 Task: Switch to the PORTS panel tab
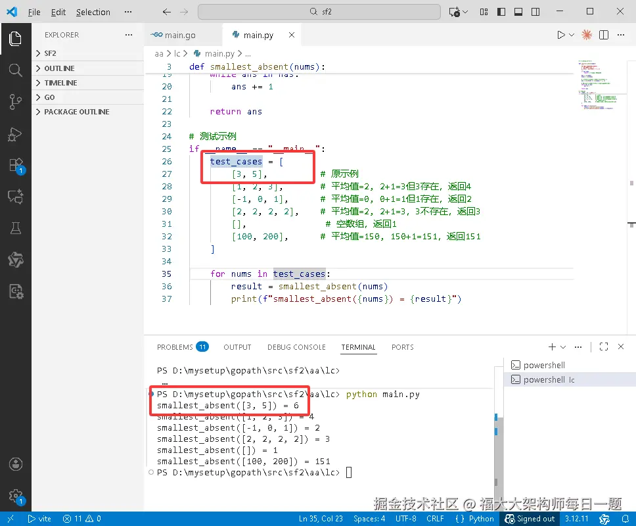pyautogui.click(x=402, y=347)
